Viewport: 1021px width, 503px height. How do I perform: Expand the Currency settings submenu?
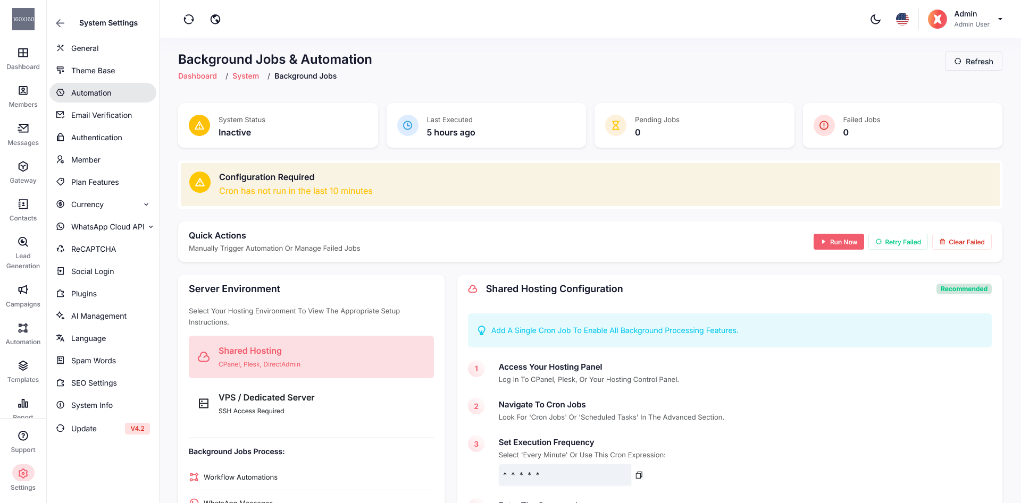[x=146, y=204]
